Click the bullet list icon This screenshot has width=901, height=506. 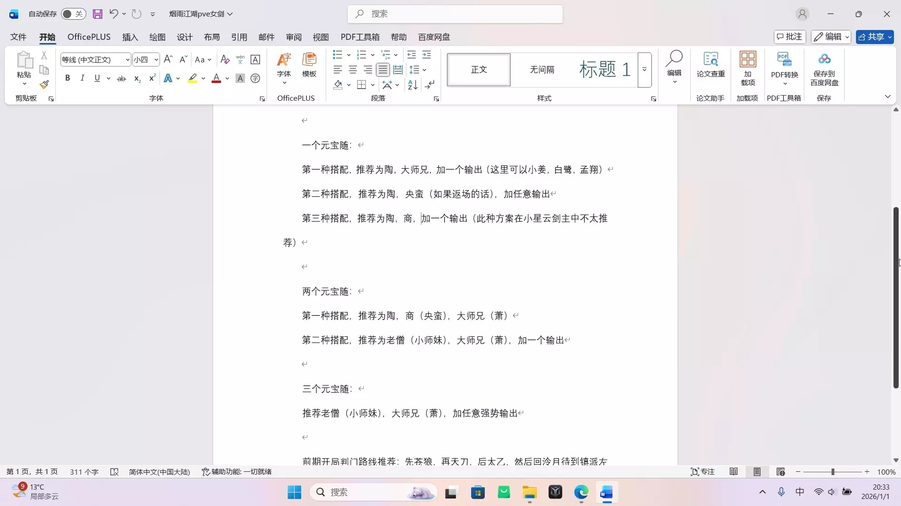point(337,55)
